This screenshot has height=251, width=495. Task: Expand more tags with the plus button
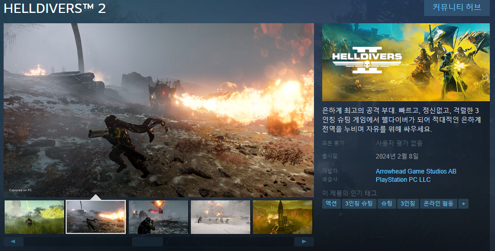(x=463, y=203)
